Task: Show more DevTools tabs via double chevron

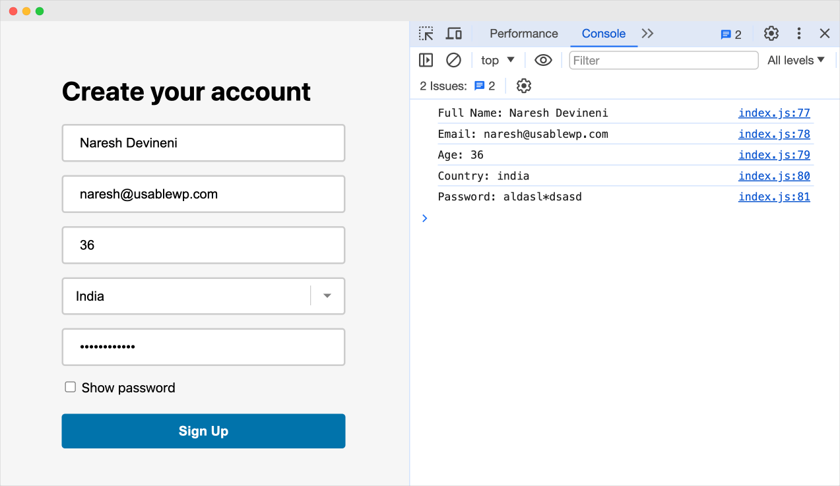Action: pyautogui.click(x=647, y=34)
